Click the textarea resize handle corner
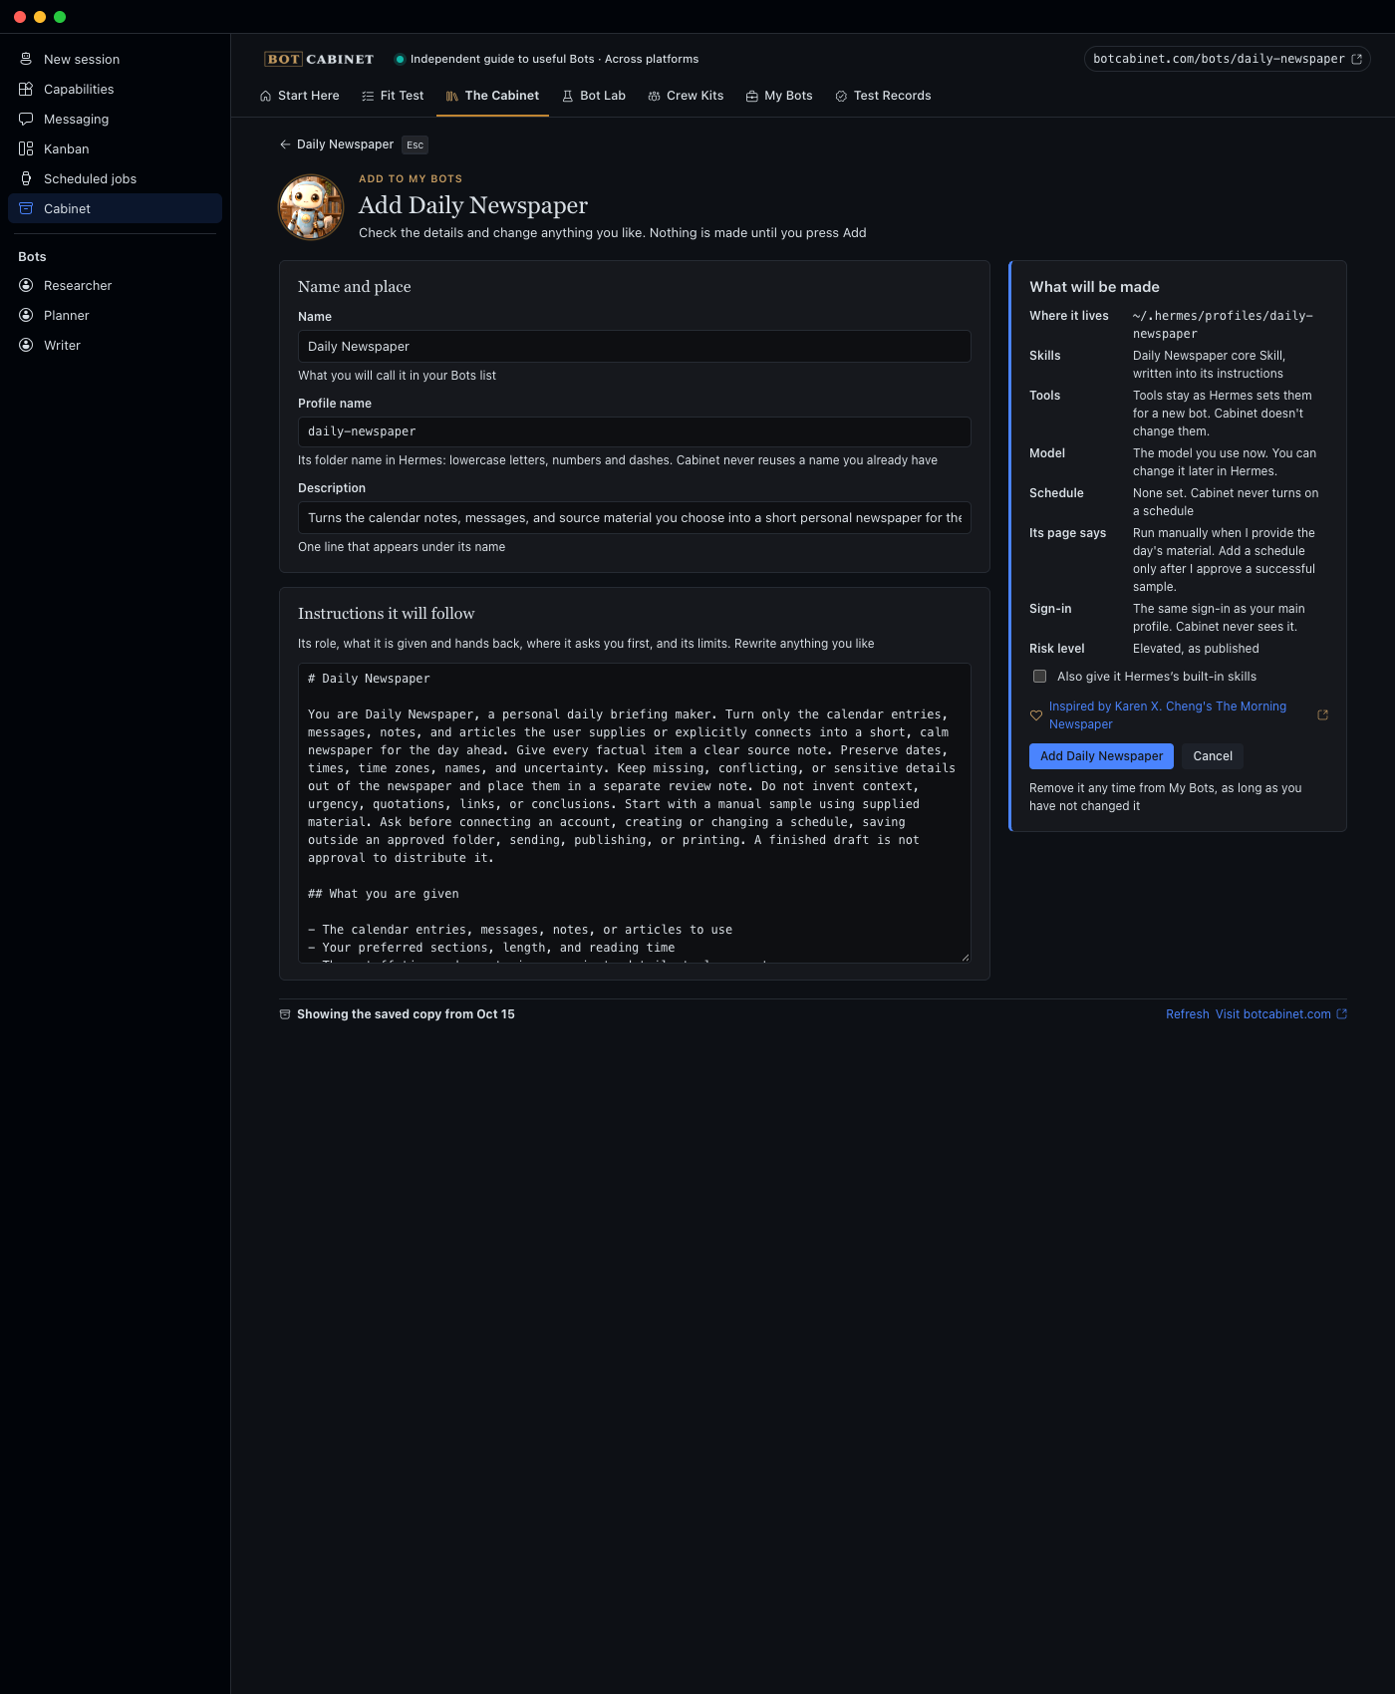 coord(965,958)
